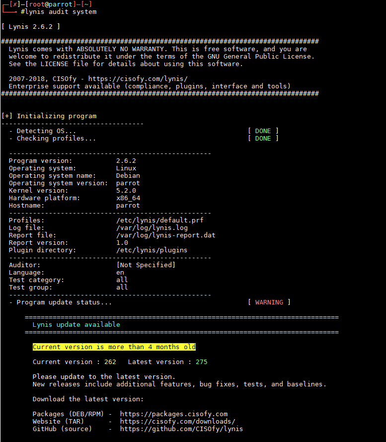Click the /etc/lynis/default.prf path

pos(159,220)
